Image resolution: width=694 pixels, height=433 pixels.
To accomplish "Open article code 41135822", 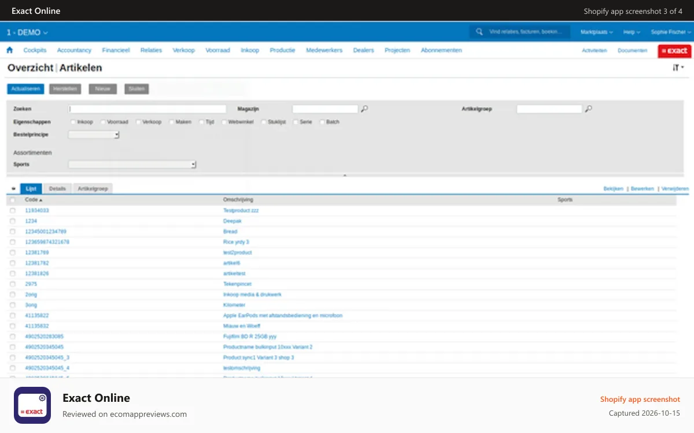I will 37,316.
